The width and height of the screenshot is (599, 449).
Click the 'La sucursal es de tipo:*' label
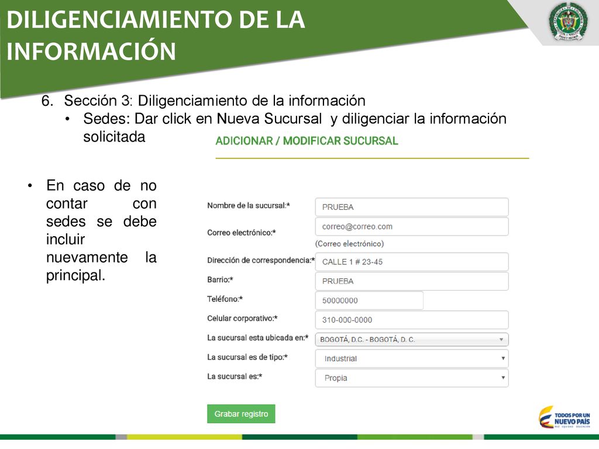click(247, 357)
